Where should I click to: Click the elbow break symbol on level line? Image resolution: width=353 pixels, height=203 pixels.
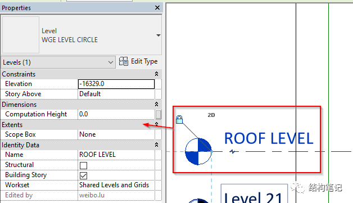[232, 151]
